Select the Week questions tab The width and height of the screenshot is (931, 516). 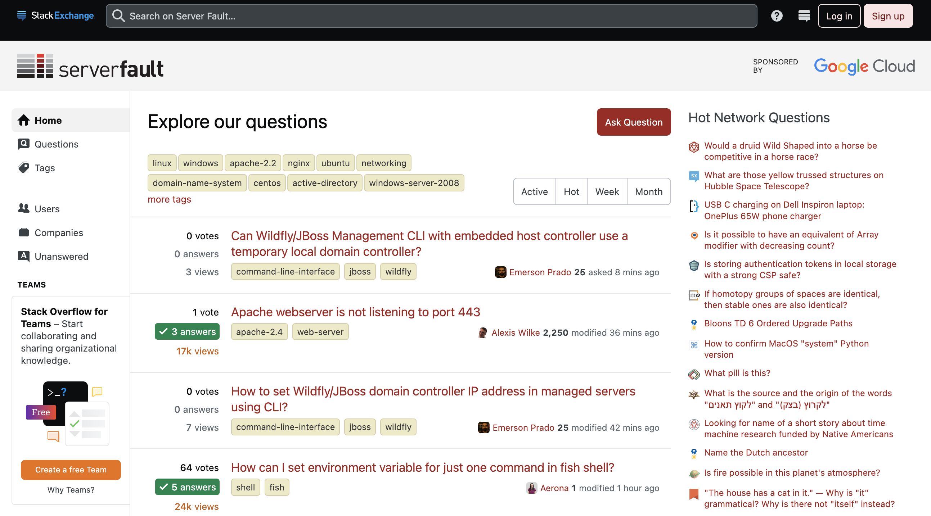(x=606, y=191)
